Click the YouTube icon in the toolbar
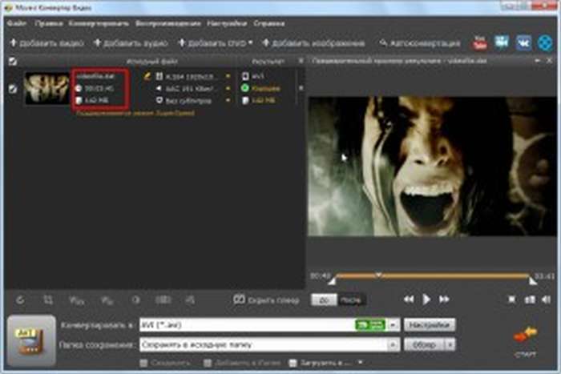This screenshot has height=374, width=561. tap(479, 43)
